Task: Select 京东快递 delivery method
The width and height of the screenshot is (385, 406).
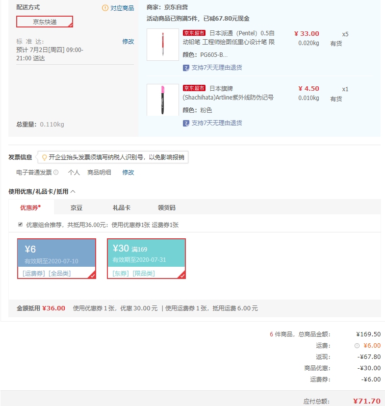Action: 45,22
